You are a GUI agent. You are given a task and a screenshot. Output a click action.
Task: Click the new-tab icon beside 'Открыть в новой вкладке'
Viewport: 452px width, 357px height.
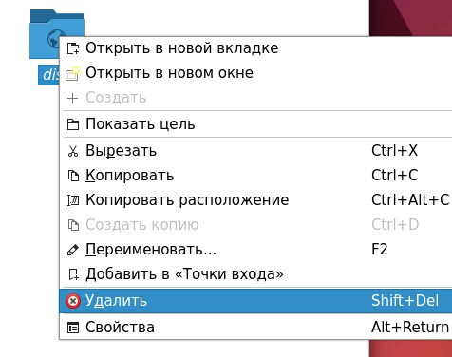(x=73, y=48)
